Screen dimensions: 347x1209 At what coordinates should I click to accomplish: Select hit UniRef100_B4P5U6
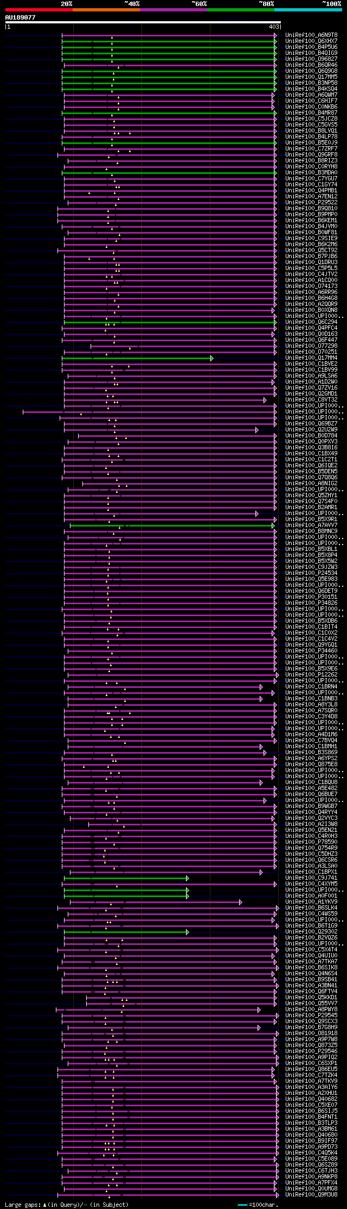pos(311,47)
